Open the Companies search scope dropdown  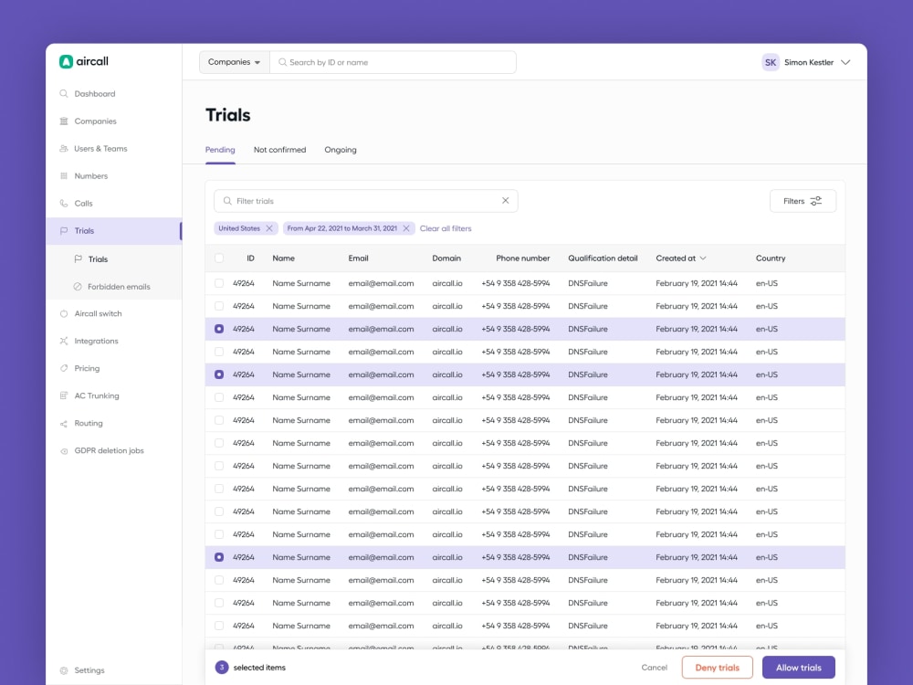[x=234, y=62]
